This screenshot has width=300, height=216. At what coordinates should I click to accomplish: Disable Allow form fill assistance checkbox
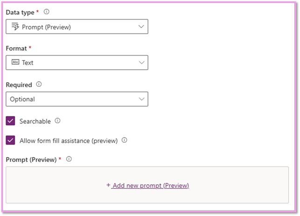point(11,140)
